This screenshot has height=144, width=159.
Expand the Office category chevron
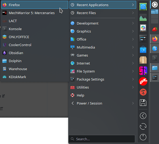tap(133, 39)
